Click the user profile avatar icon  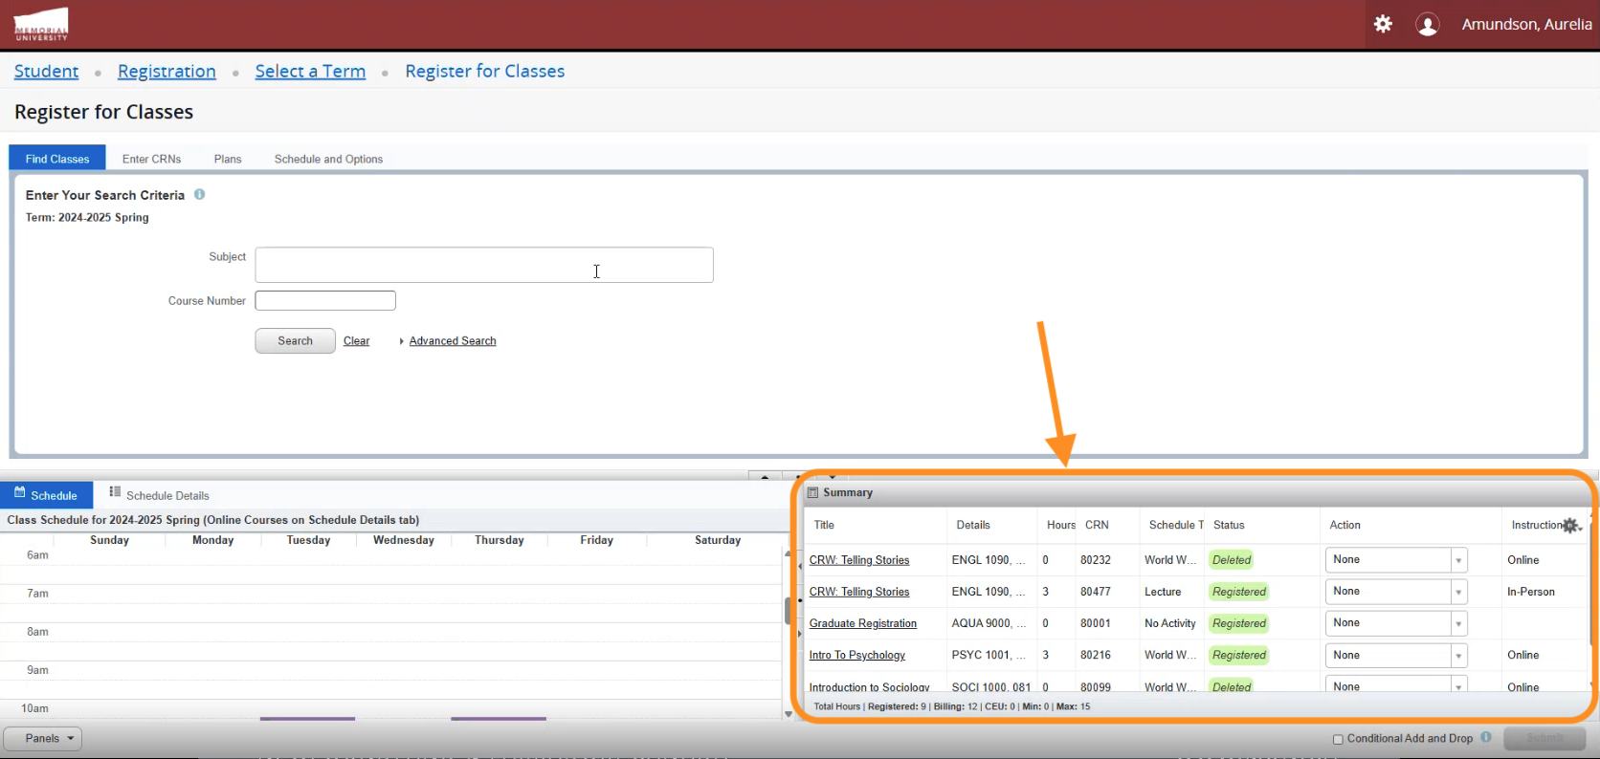coord(1427,25)
